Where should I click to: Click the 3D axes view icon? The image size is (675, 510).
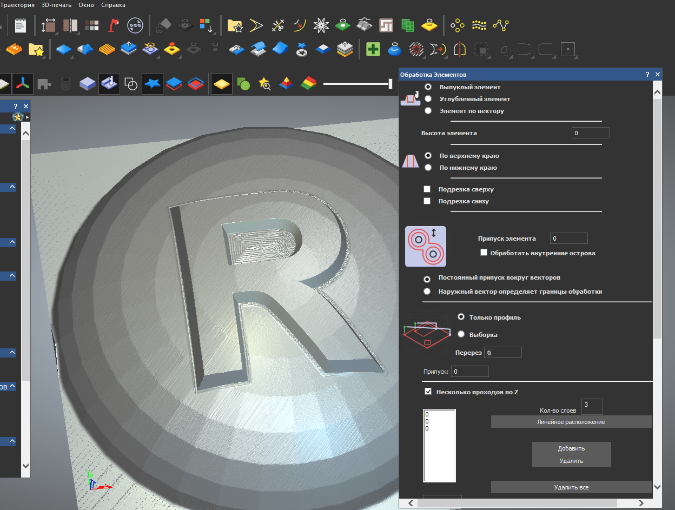click(23, 84)
